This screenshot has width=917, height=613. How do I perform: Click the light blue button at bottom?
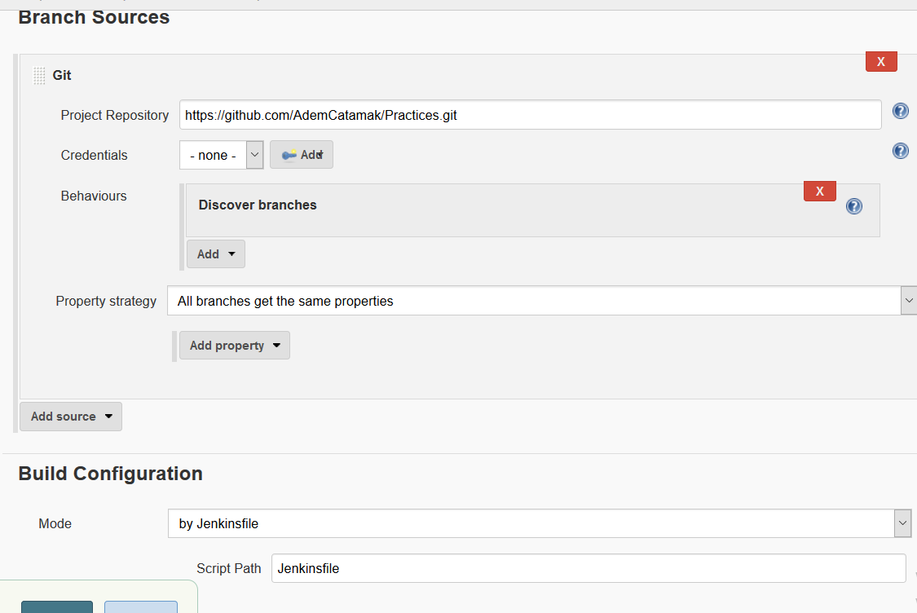[140, 606]
